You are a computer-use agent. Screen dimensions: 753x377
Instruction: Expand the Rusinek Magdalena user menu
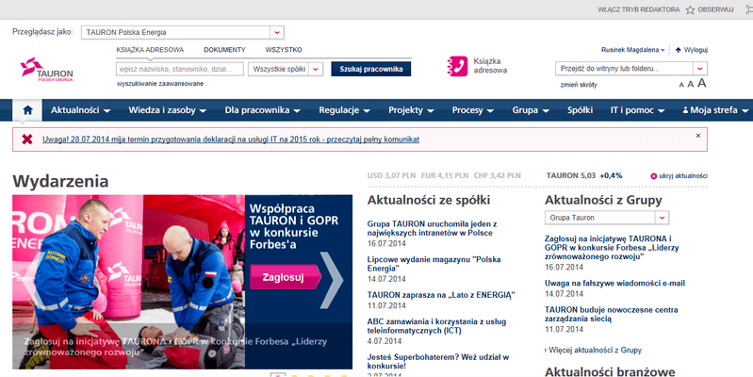[x=633, y=50]
